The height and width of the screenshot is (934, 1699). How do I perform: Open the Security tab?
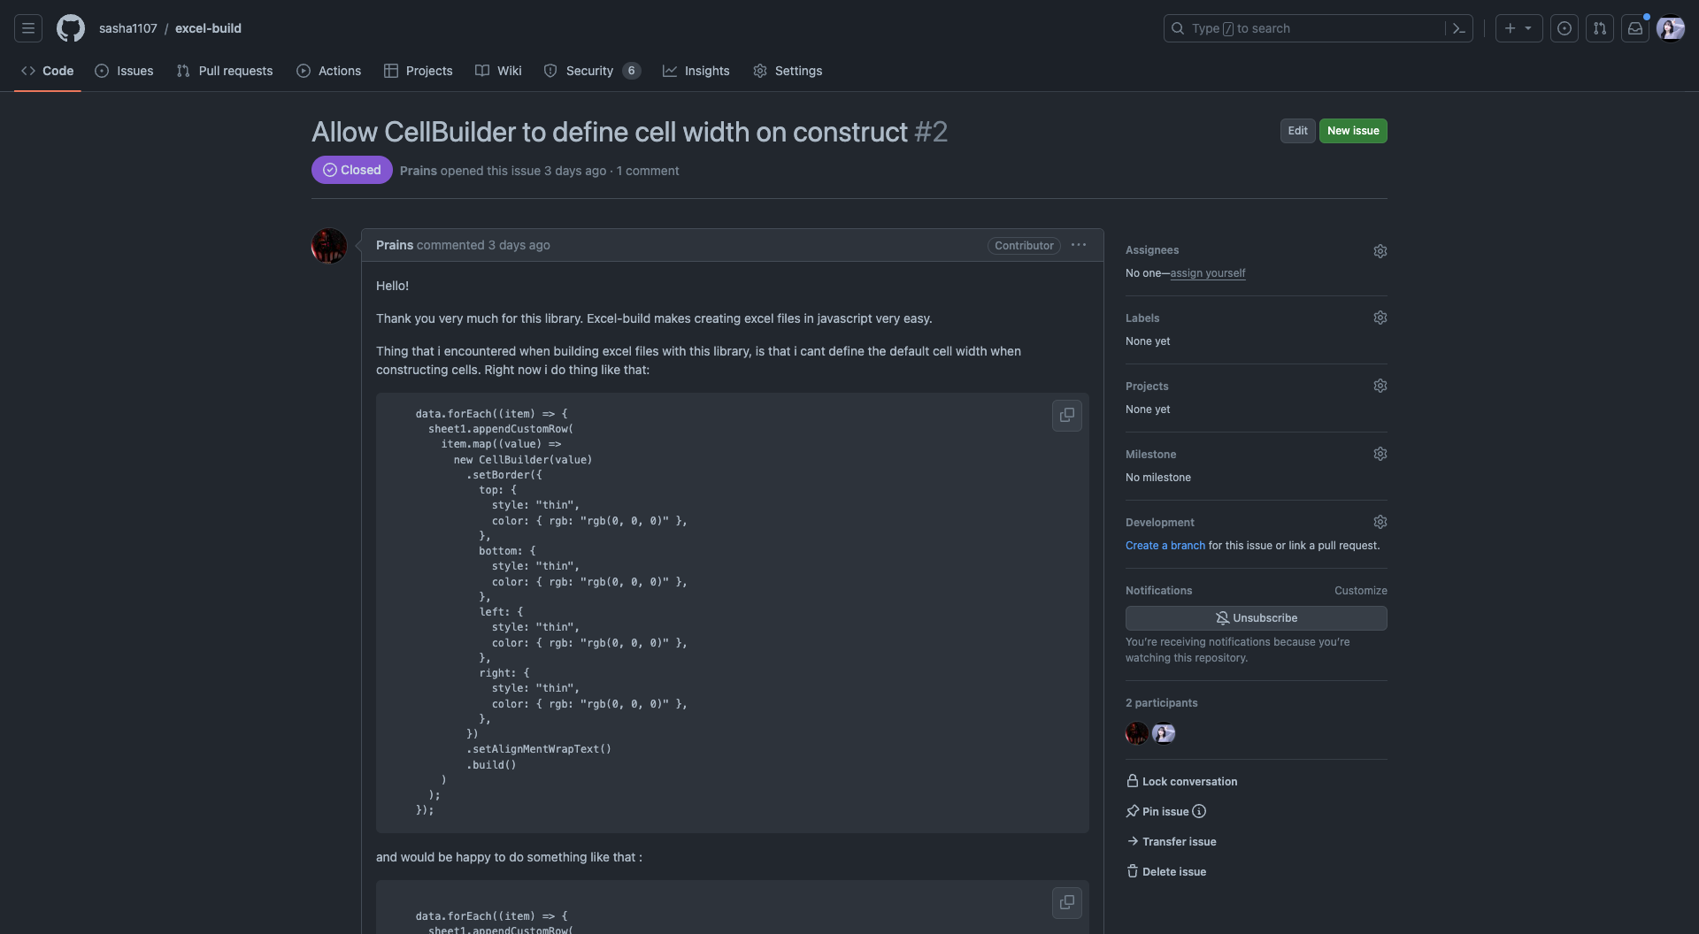click(592, 71)
